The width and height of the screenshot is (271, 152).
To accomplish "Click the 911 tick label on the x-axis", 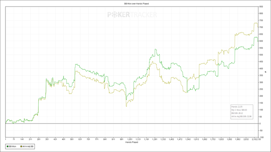I will click(x=113, y=139).
